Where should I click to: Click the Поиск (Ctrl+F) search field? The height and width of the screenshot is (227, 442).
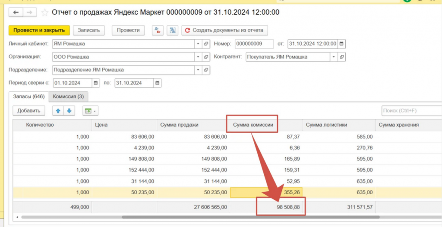[410, 111]
